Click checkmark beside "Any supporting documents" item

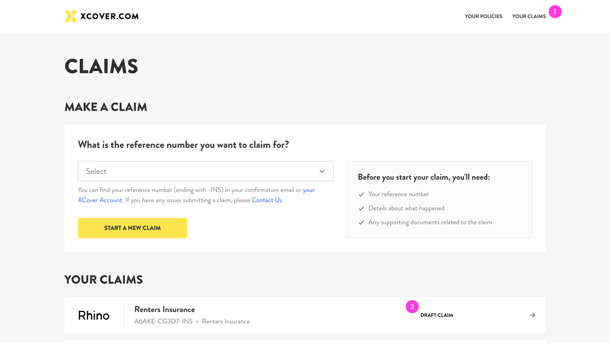(361, 223)
